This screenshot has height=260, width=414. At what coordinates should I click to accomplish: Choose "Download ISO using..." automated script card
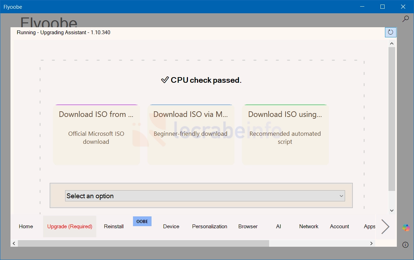click(x=285, y=135)
